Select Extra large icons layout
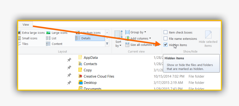 (x=31, y=33)
